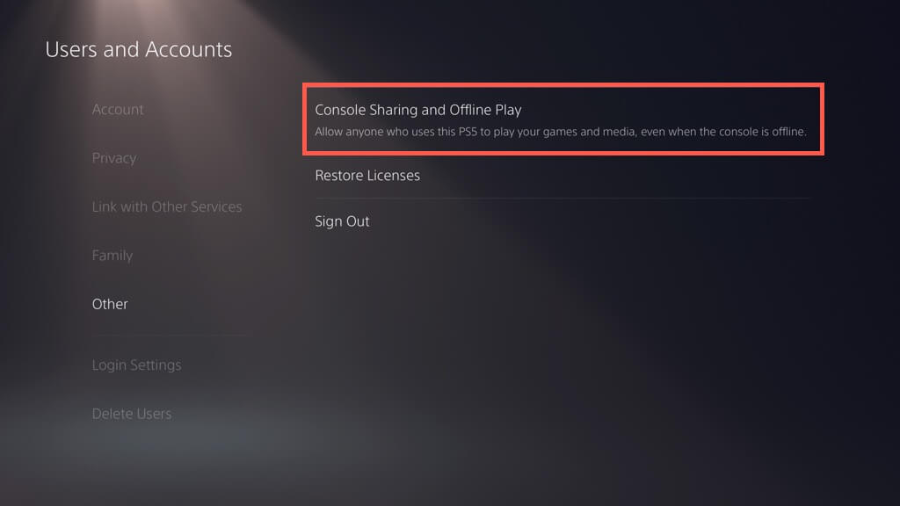Select Privacy in the sidebar
This screenshot has width=900, height=506.
[x=114, y=158]
